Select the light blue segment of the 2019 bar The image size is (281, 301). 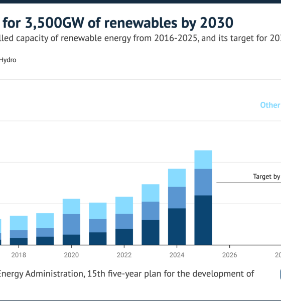45,221
